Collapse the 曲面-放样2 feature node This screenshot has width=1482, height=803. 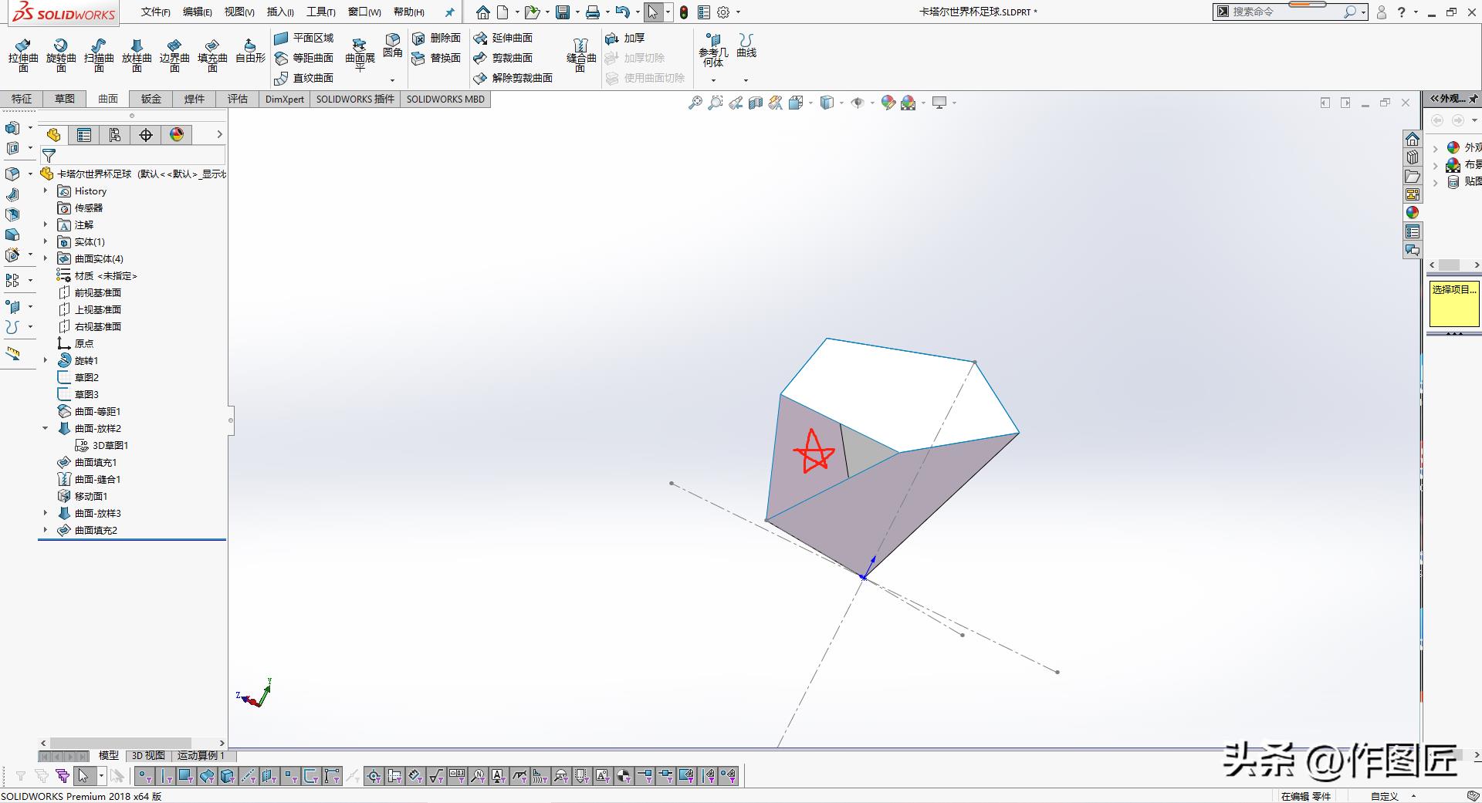46,428
